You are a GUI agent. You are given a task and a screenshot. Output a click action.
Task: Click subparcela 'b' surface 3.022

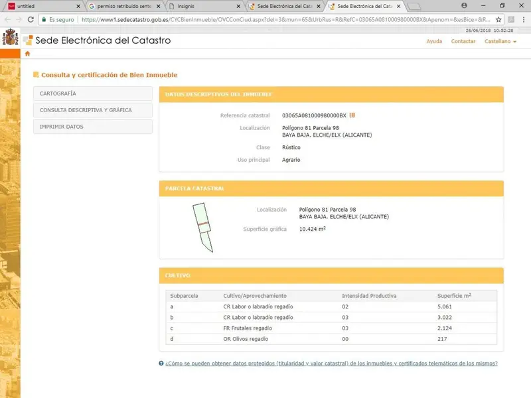[x=444, y=318]
